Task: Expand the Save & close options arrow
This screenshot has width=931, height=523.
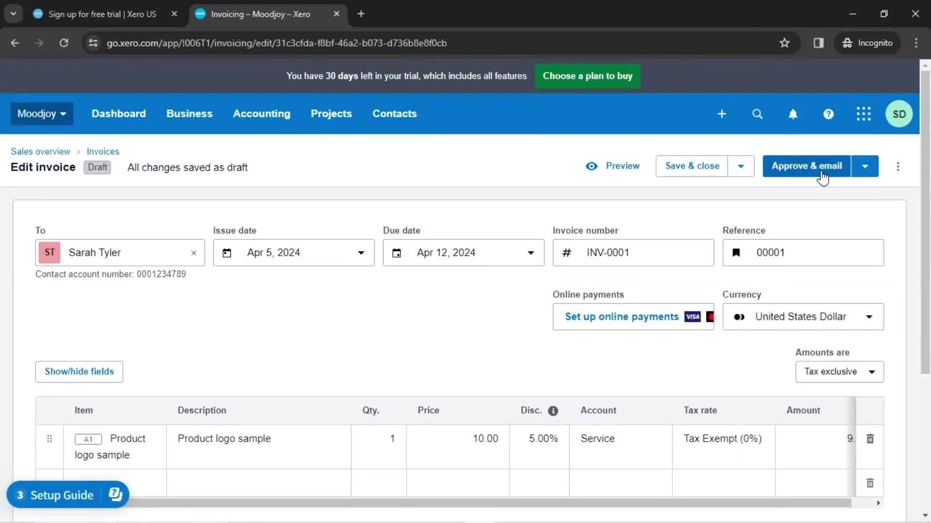Action: [x=740, y=166]
